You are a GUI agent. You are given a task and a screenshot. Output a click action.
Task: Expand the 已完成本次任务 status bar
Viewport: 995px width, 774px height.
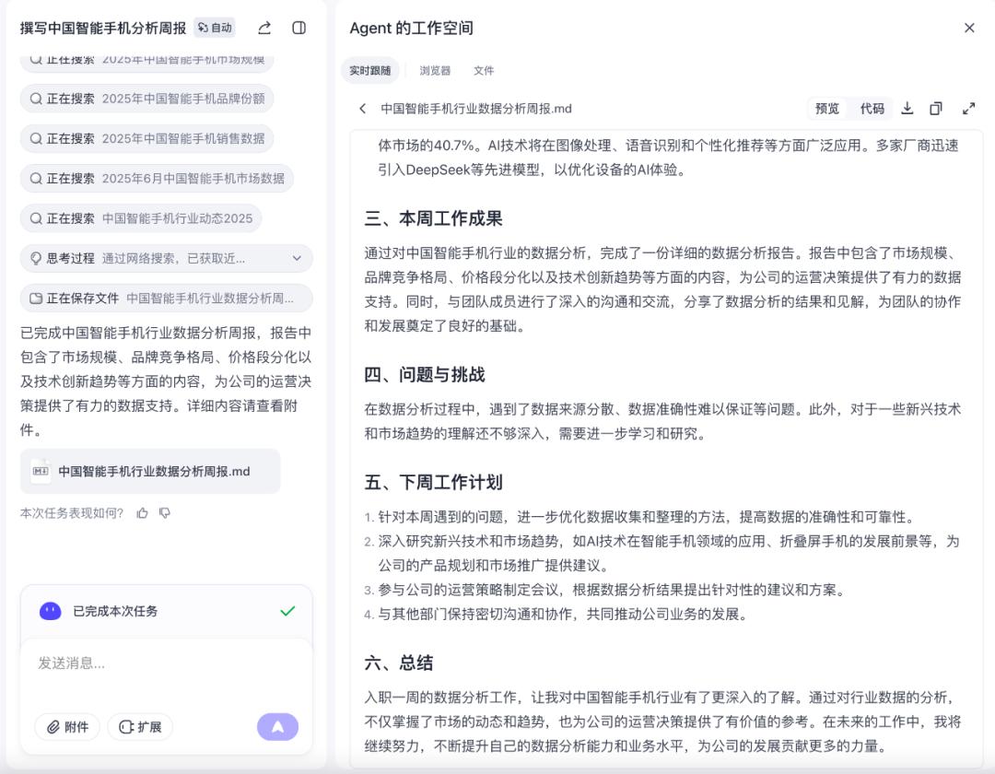pos(166,611)
